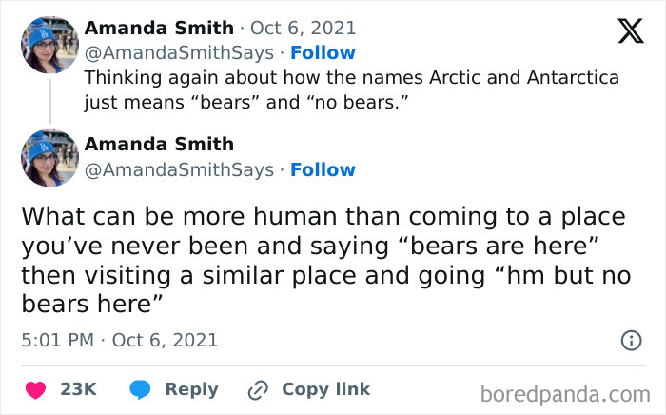Screen dimensions: 666x415
Task: Click the 23K likes count
Action: point(78,389)
